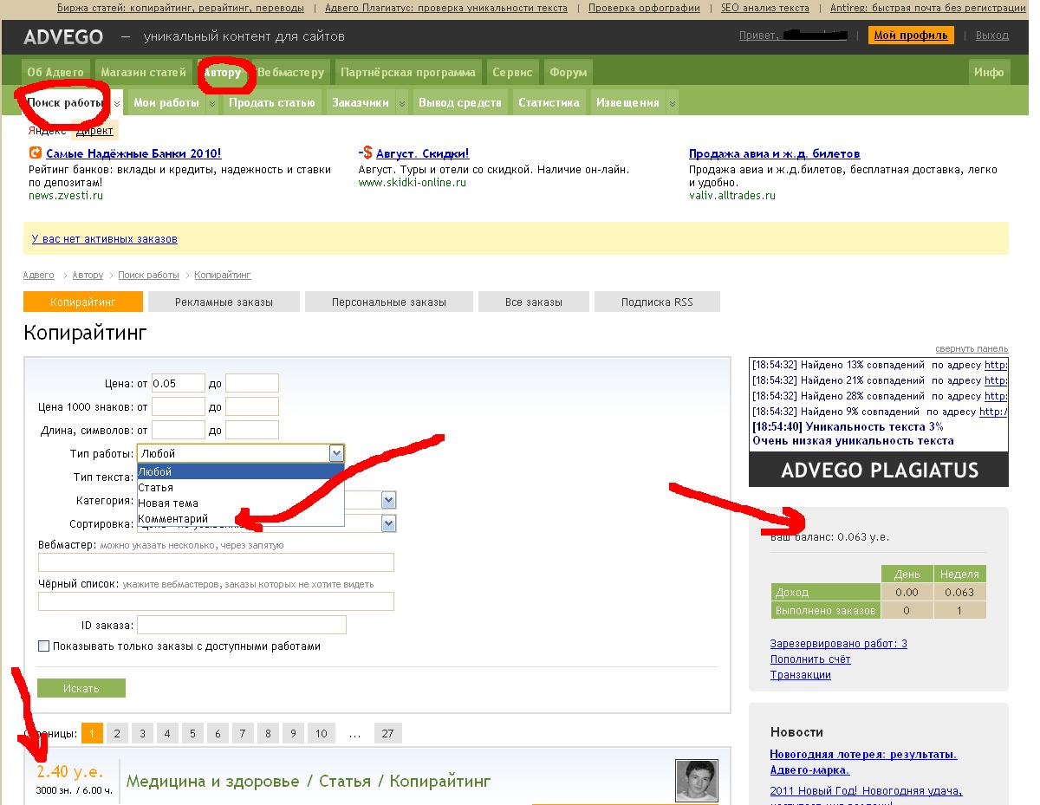Go to Статистика section
The image size is (1040, 805).
[x=549, y=102]
